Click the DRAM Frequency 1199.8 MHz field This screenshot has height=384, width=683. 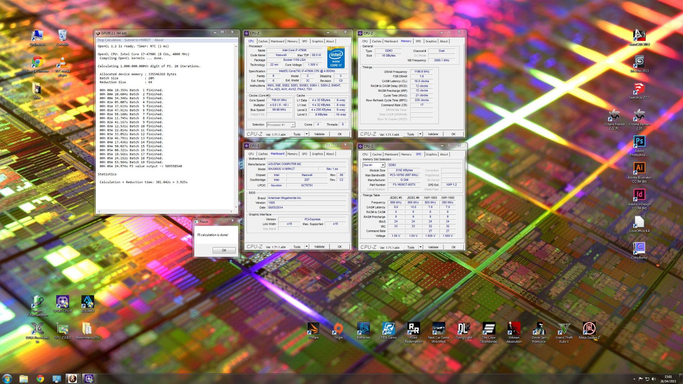pyautogui.click(x=422, y=72)
